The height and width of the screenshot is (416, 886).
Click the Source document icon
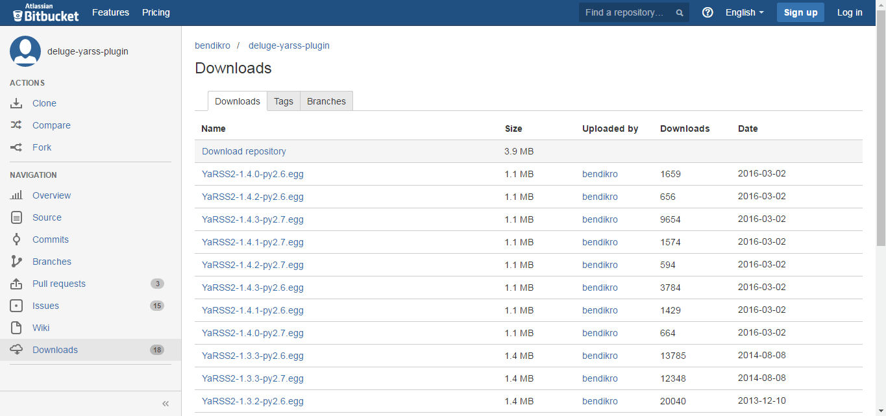[x=16, y=217]
